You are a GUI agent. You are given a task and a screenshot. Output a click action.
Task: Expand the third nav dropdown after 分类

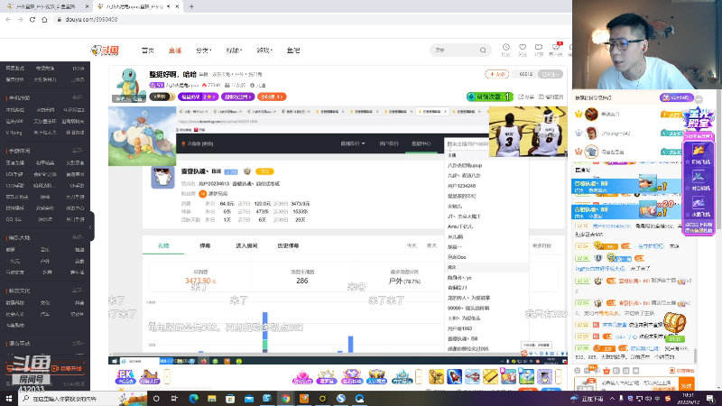234,51
